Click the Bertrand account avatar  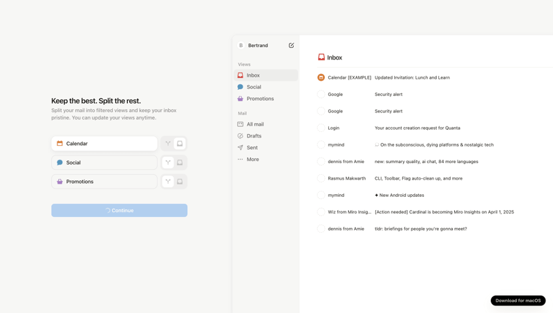pyautogui.click(x=241, y=45)
